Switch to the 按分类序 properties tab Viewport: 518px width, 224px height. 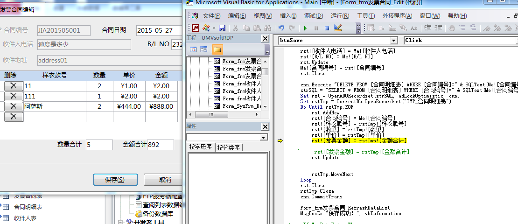(x=229, y=147)
